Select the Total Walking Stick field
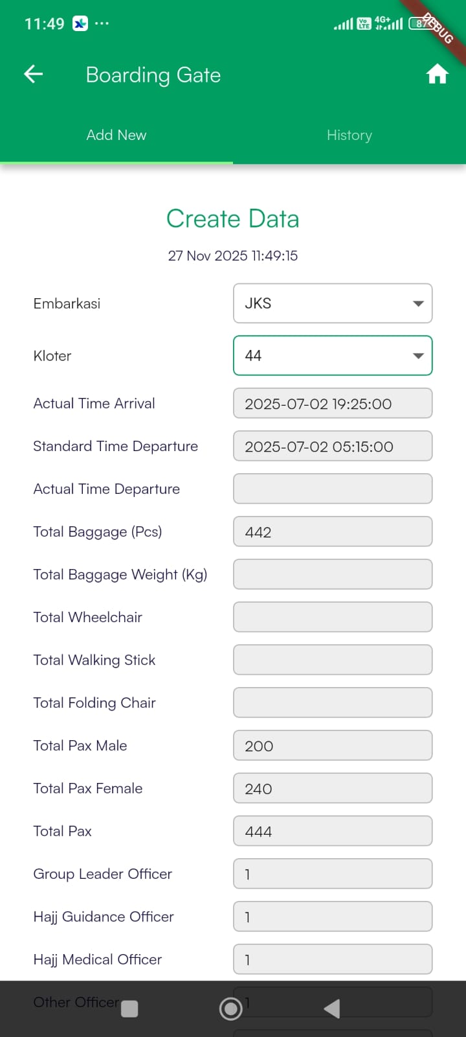This screenshot has width=466, height=1037. [332, 660]
